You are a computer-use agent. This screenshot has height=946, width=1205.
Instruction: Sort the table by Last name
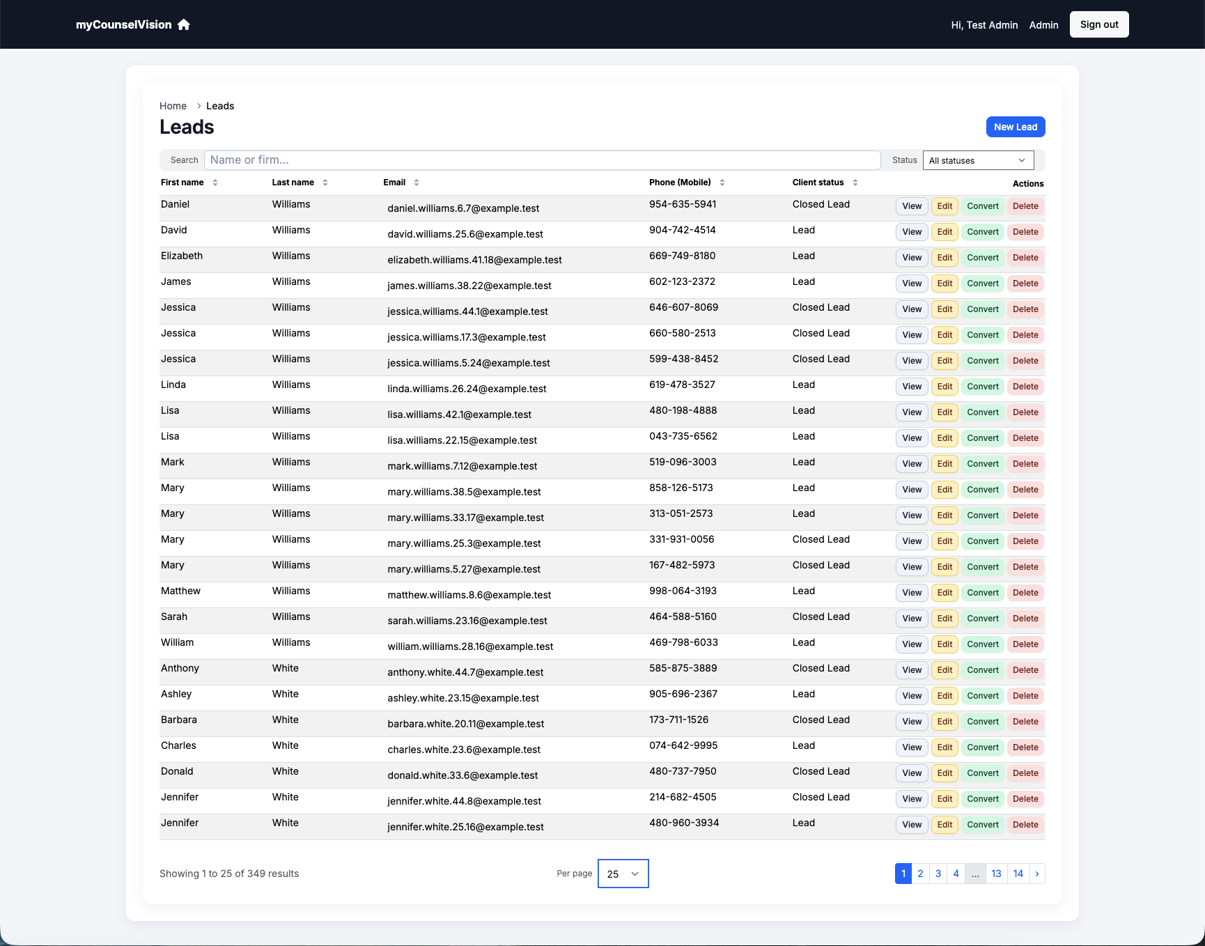[325, 183]
